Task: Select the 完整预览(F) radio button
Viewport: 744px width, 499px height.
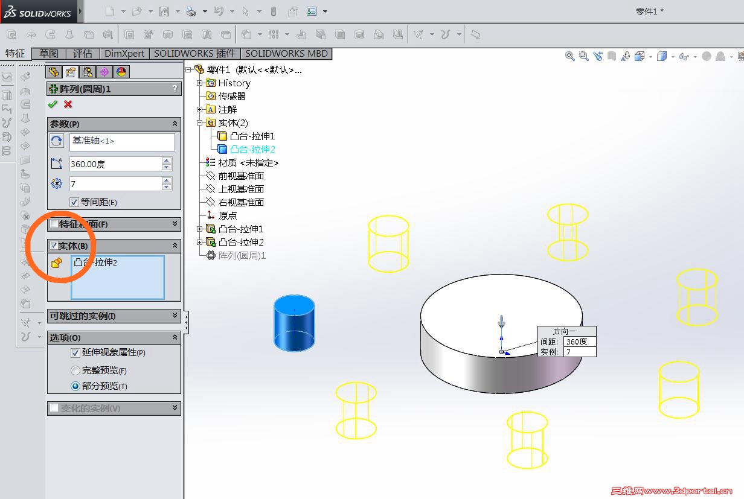Action: pyautogui.click(x=75, y=370)
